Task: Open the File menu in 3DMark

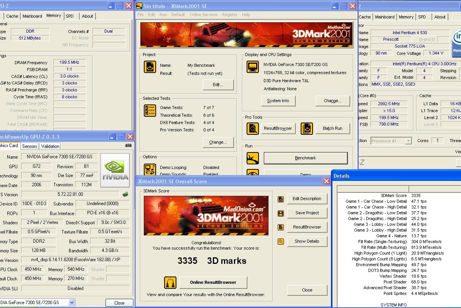Action: (x=140, y=15)
